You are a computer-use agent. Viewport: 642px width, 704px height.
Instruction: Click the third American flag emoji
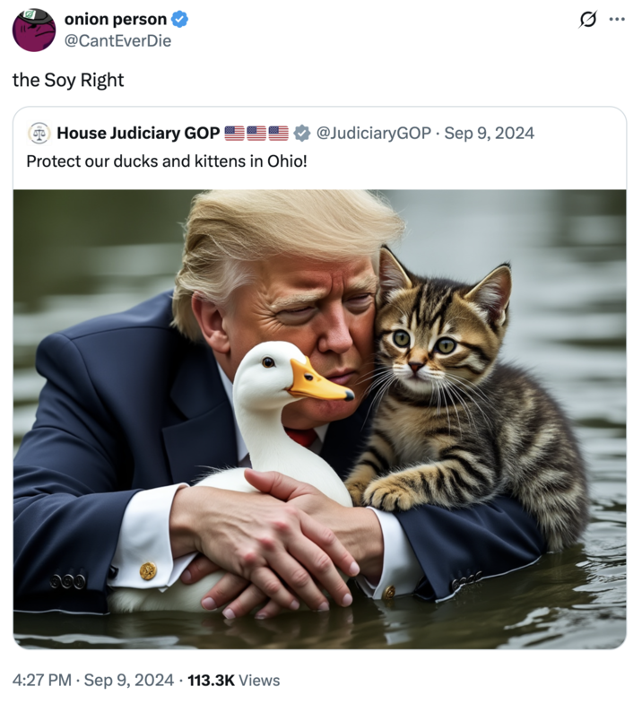(278, 134)
